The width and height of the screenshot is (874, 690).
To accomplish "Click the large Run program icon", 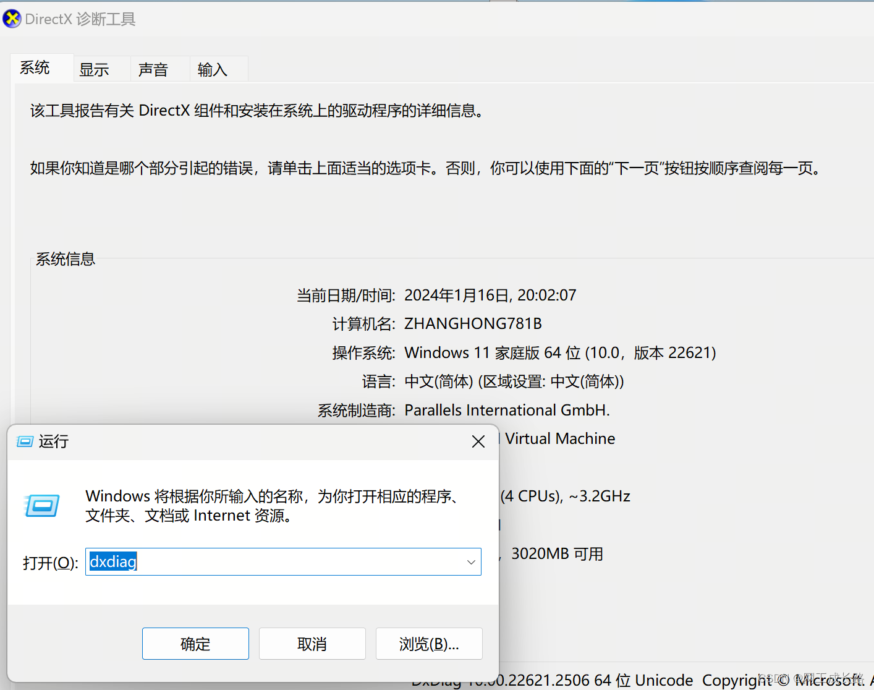I will [42, 506].
